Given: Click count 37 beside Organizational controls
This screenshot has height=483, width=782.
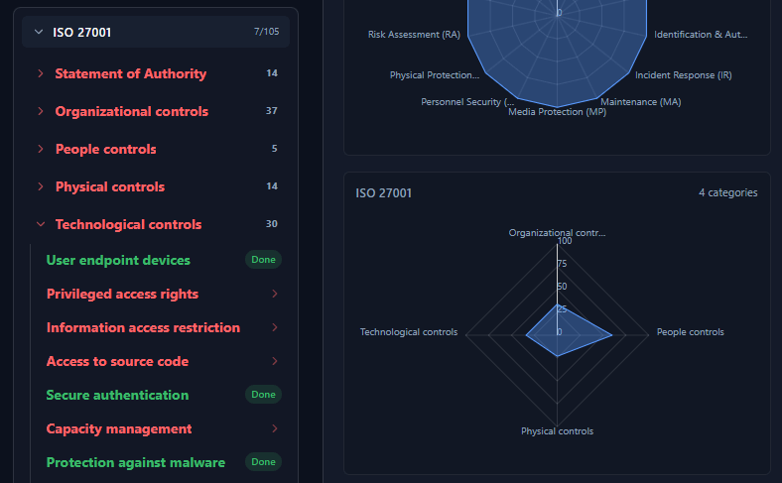Looking at the screenshot, I should tap(271, 111).
